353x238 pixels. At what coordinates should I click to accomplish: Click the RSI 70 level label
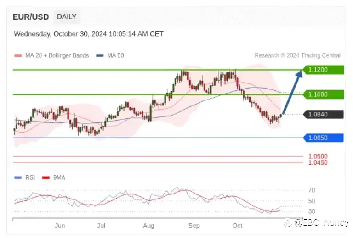coord(312,190)
